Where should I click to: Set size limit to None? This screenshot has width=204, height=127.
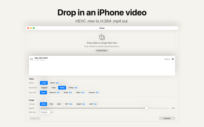(43, 93)
